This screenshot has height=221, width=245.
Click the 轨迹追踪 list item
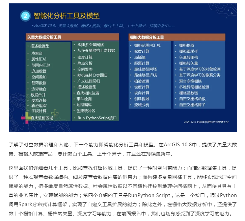point(39,105)
